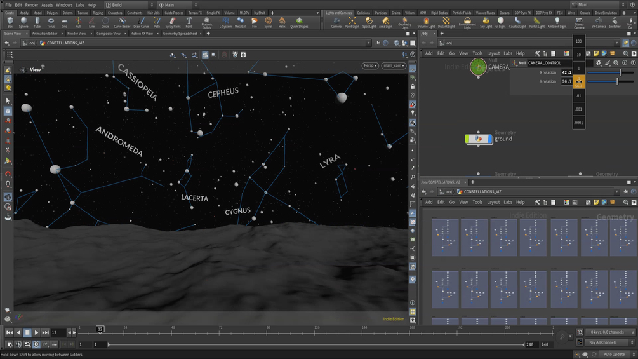Add a Volume Light
638x359 pixels.
click(426, 22)
